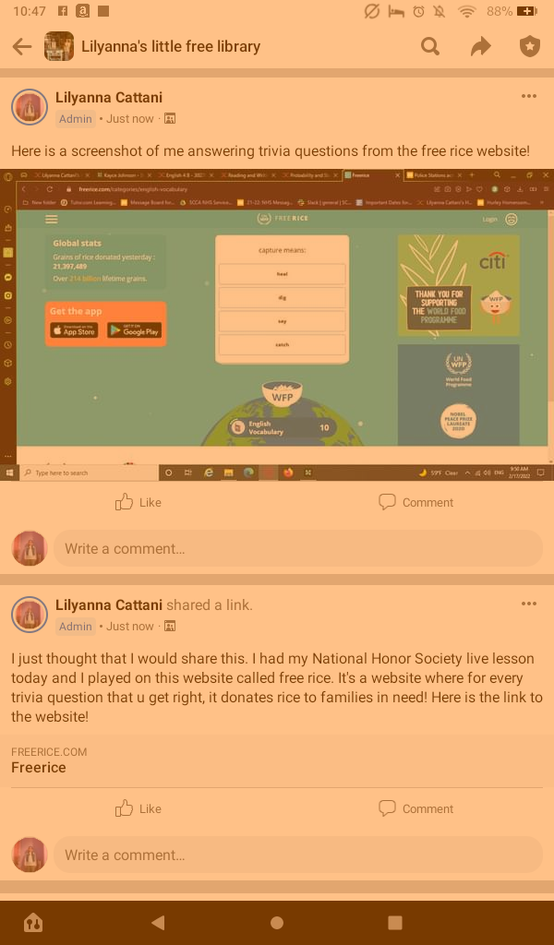This screenshot has width=554, height=945.
Task: Tap the first Write a comment field
Action: (298, 548)
